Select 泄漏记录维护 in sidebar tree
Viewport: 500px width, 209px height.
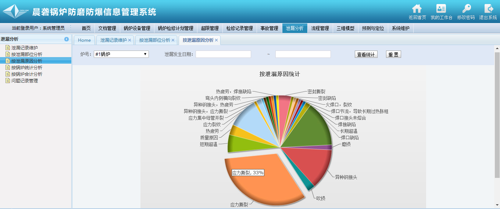[x=24, y=48]
